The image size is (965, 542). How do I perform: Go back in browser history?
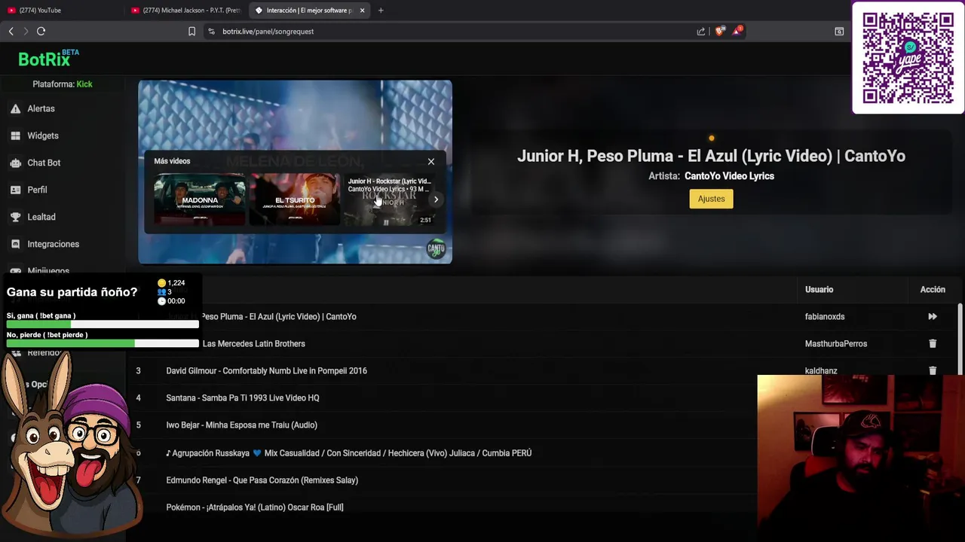click(x=11, y=32)
